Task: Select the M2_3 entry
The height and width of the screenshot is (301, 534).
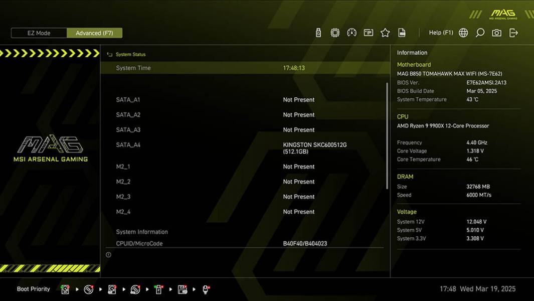Action: [x=123, y=197]
